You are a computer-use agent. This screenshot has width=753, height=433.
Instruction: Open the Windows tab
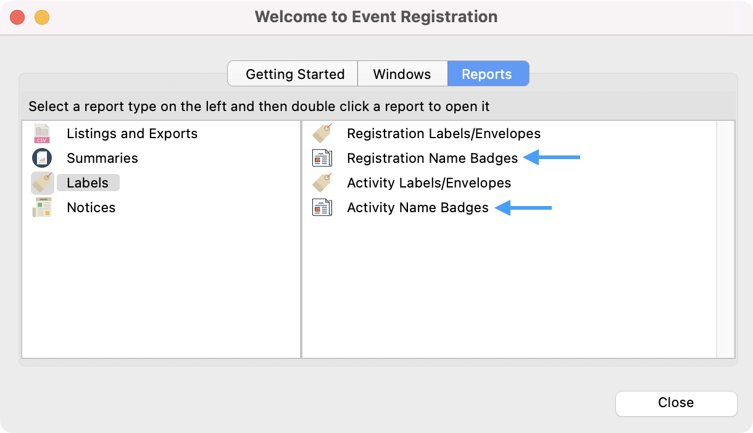[x=402, y=74]
